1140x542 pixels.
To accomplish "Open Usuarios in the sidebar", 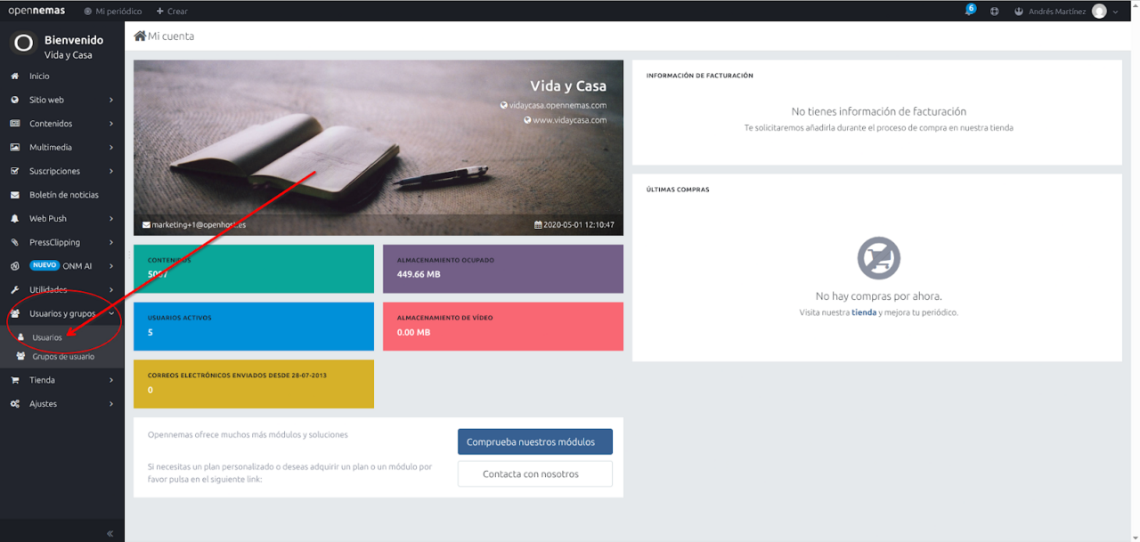I will point(47,338).
